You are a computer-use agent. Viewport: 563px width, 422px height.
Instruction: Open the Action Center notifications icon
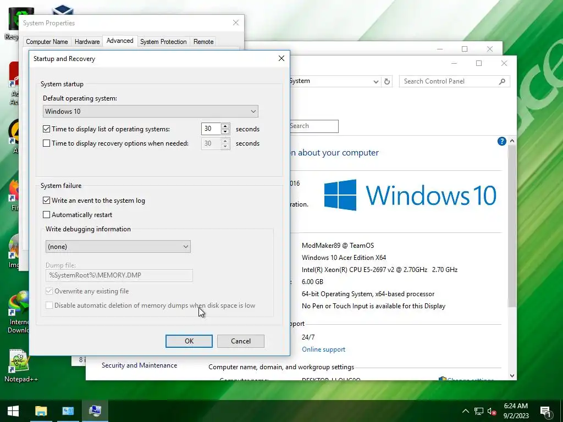pos(545,412)
